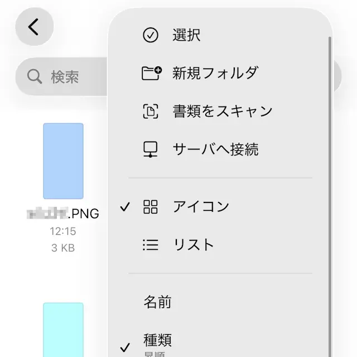357x357 pixels.
Task: Switch to リスト view text option
Action: [x=194, y=245]
